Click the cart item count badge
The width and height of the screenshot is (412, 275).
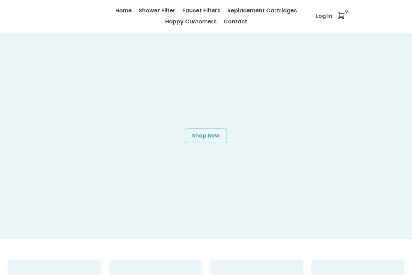point(346,11)
